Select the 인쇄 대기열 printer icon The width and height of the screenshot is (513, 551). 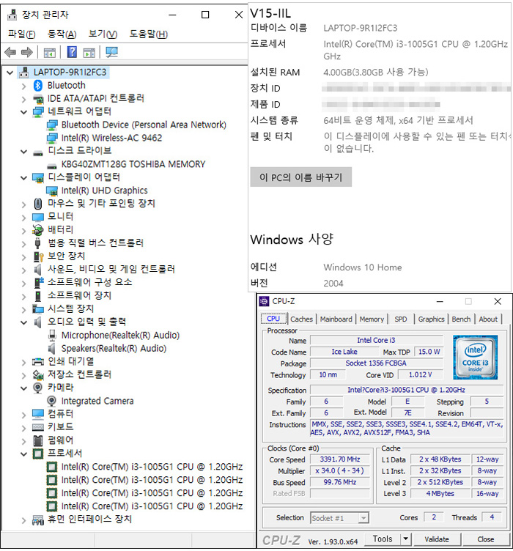pyautogui.click(x=38, y=362)
